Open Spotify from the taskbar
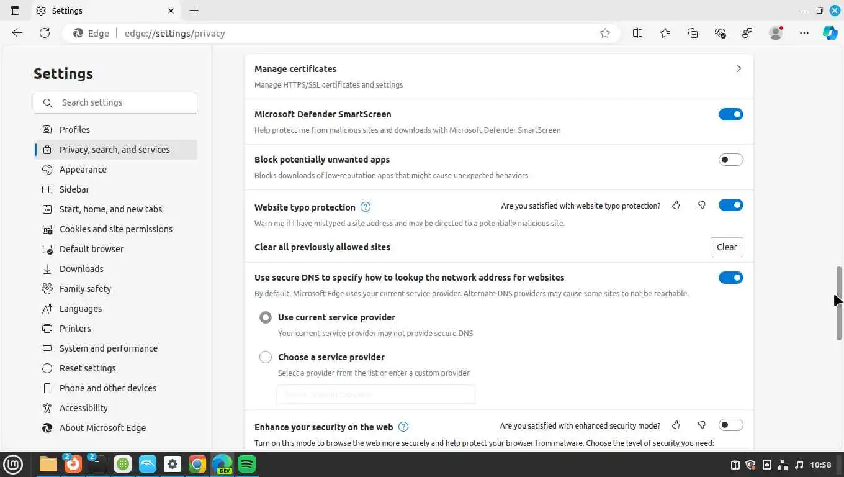Image resolution: width=844 pixels, height=477 pixels. [x=247, y=464]
